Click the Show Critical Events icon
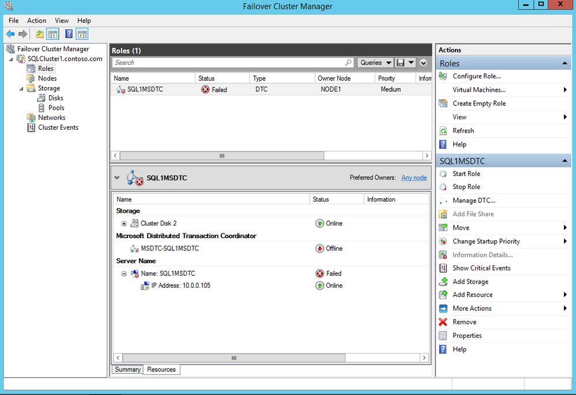The image size is (576, 395). pyautogui.click(x=443, y=268)
